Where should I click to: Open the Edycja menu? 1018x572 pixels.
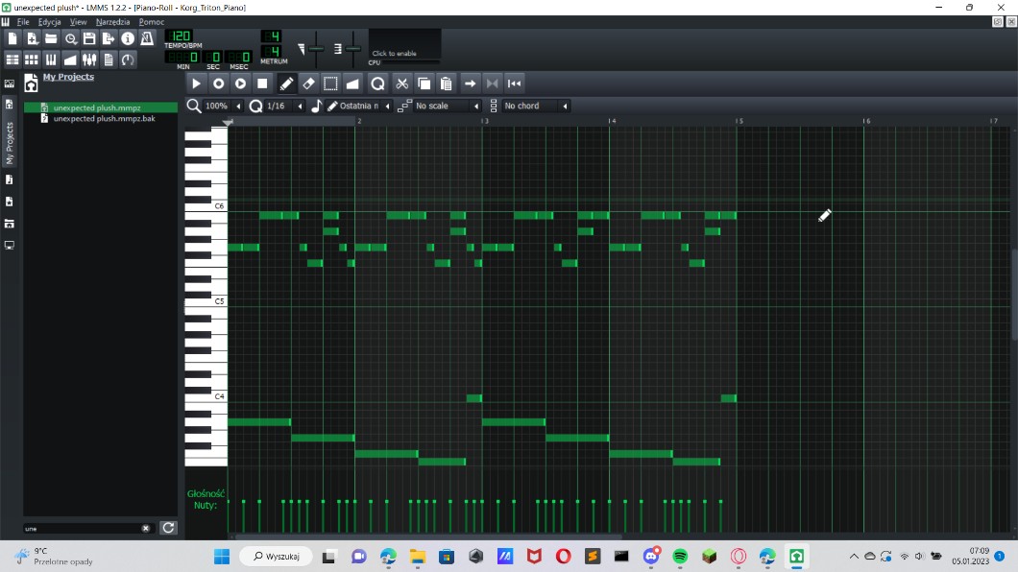(x=49, y=21)
